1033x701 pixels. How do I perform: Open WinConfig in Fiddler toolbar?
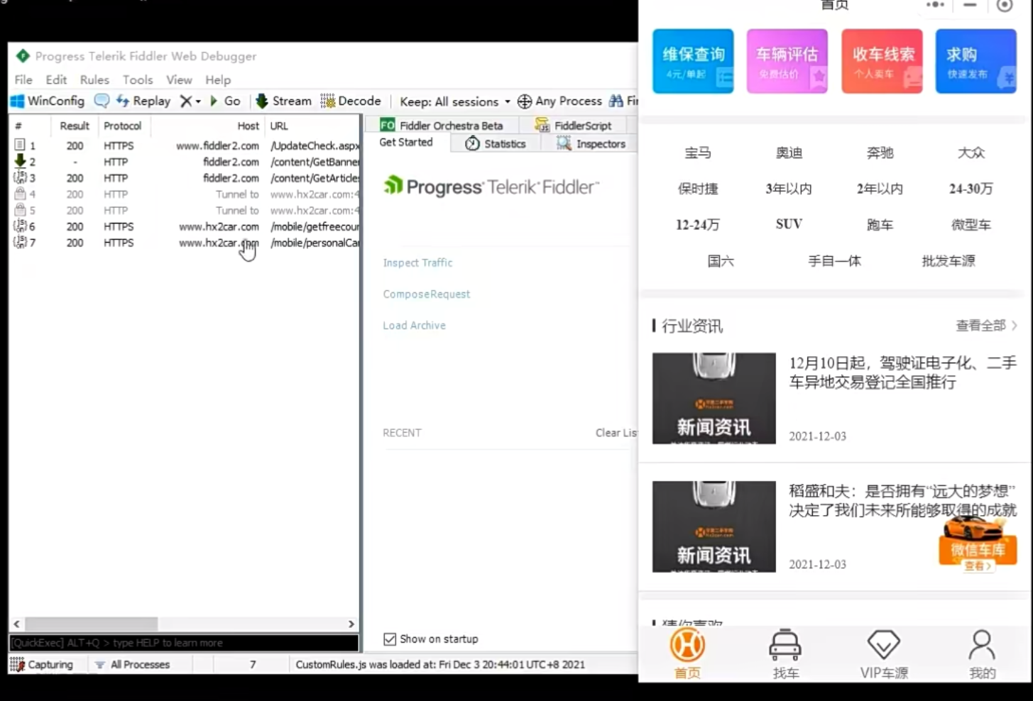click(48, 101)
